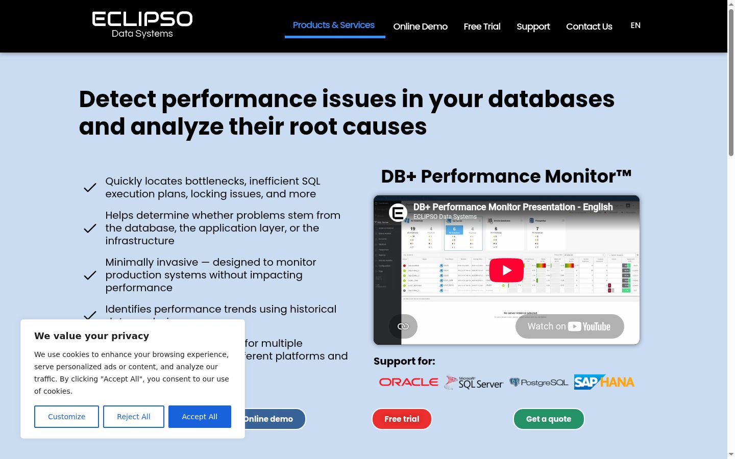The height and width of the screenshot is (459, 735).
Task: Click the 'We value your privacy' heading
Action: pos(92,336)
